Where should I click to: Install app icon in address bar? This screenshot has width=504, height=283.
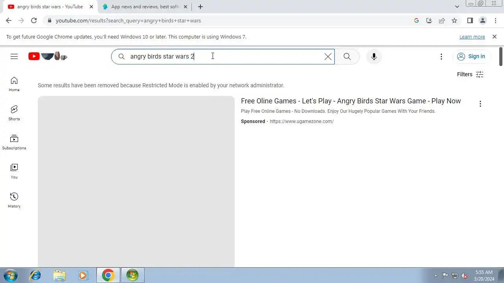tap(429, 20)
